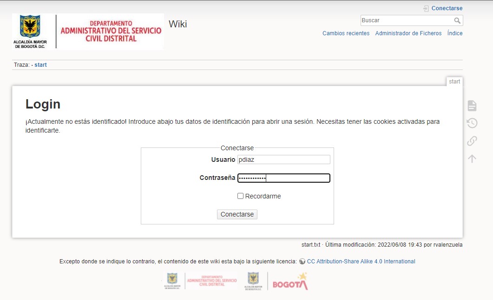This screenshot has width=493, height=300.
Task: Click the Wiki title heading
Action: click(177, 24)
